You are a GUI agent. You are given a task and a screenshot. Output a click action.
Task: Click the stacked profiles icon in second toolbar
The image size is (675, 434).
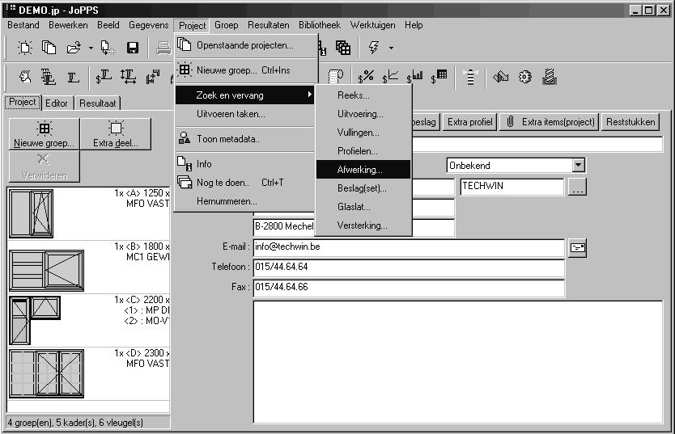coord(49,77)
